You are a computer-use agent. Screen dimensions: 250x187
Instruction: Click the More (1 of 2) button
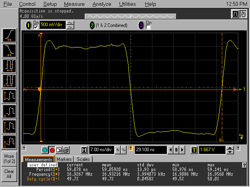click(9, 159)
